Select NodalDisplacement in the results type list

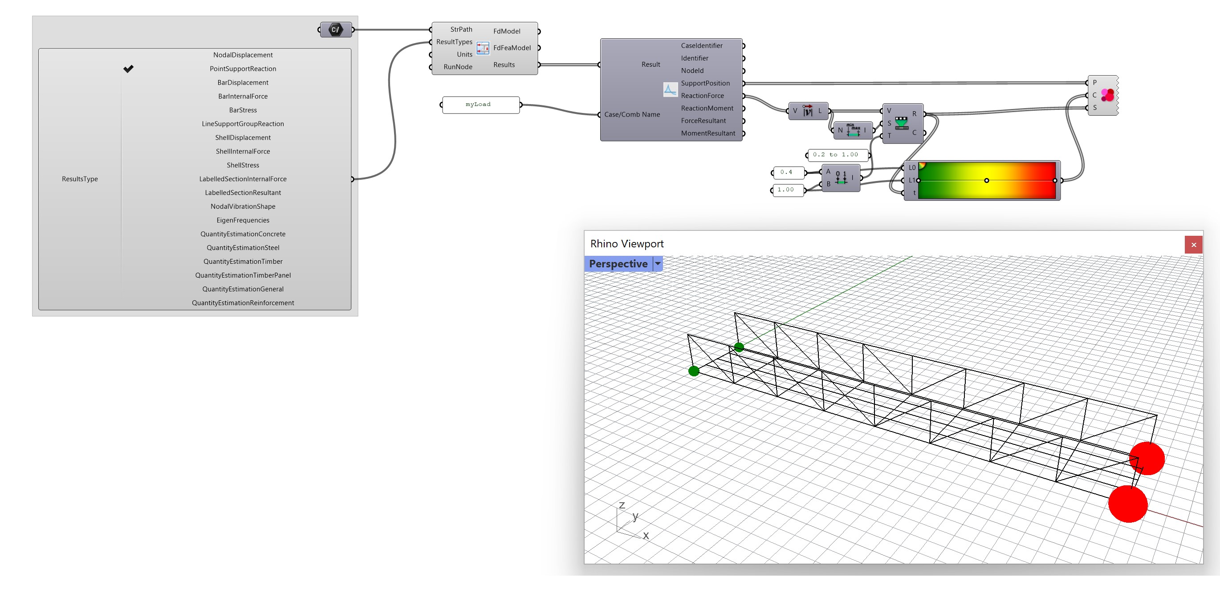243,55
